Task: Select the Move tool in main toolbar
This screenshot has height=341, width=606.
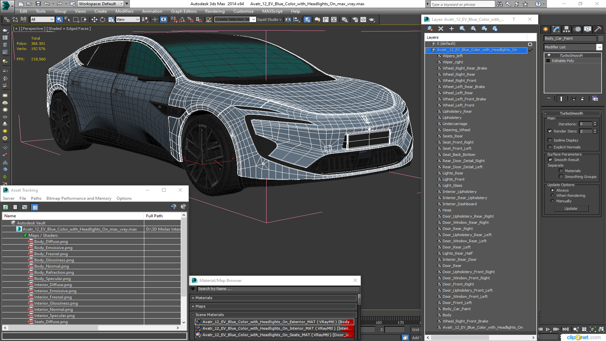Action: coord(94,20)
